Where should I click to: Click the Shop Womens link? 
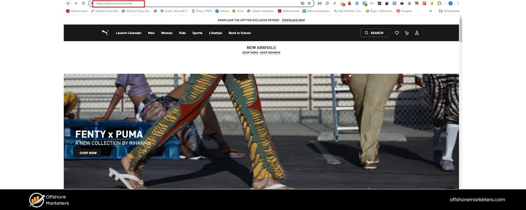pos(270,53)
